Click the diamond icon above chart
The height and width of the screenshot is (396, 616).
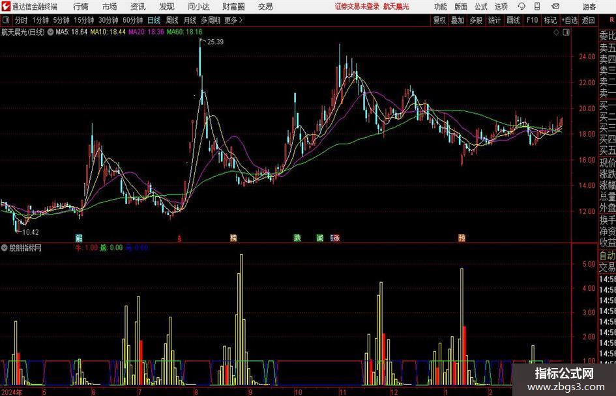[x=556, y=33]
